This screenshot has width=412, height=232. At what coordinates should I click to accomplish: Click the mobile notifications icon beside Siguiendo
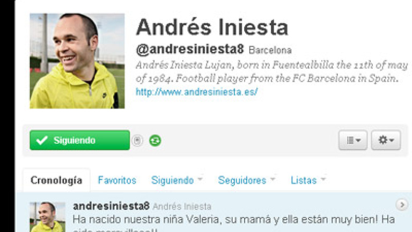tap(137, 140)
